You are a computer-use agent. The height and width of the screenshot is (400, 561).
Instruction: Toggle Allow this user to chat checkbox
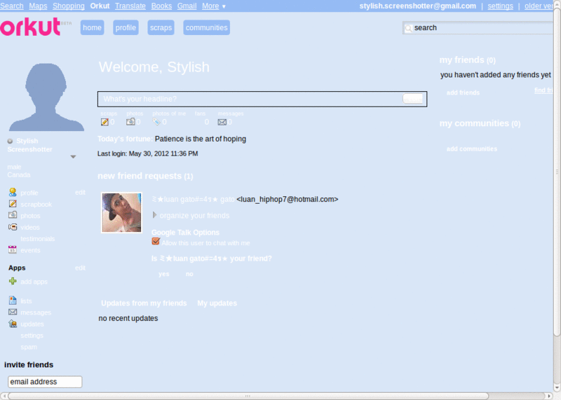point(156,241)
